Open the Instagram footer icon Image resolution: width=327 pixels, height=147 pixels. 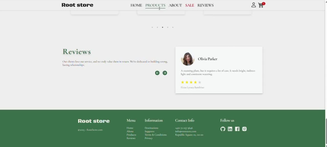[x=244, y=129]
